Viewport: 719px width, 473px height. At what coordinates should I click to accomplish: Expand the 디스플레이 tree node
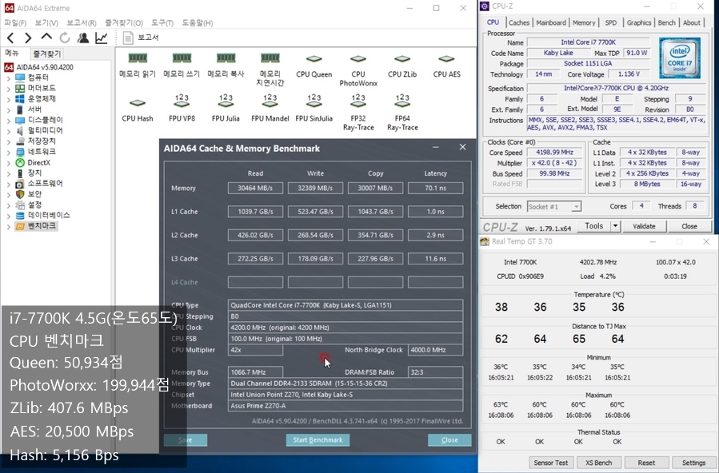(8, 121)
